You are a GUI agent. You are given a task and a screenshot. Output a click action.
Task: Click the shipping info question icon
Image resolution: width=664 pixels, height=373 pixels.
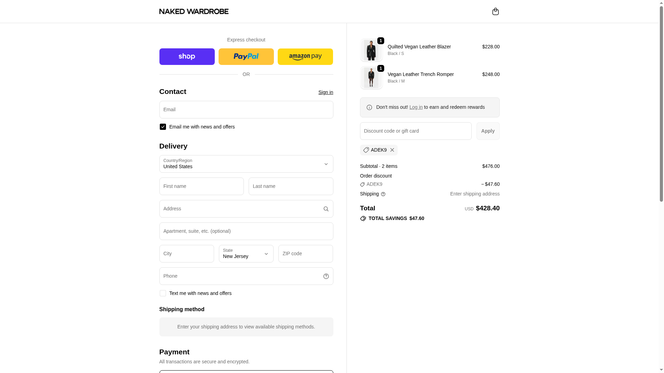pos(383,194)
